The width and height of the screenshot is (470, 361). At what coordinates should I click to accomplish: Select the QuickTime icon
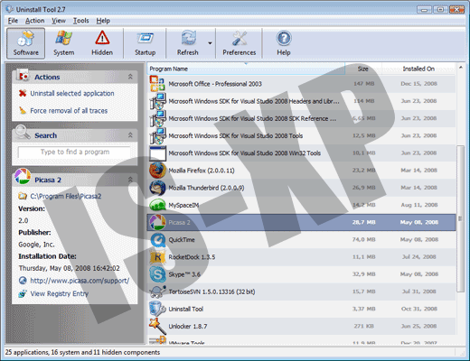pyautogui.click(x=157, y=240)
